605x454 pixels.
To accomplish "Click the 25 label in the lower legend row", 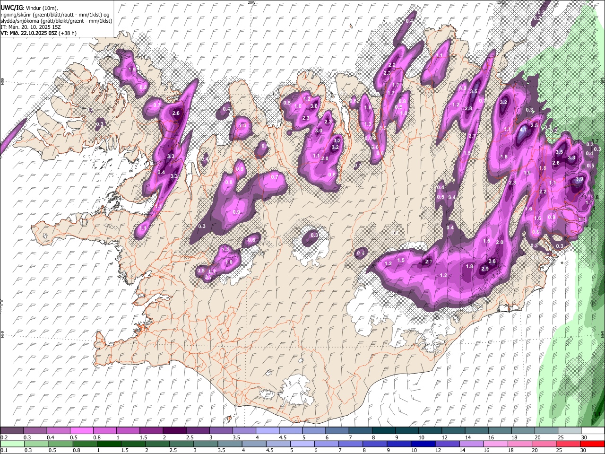I will click(x=560, y=451).
